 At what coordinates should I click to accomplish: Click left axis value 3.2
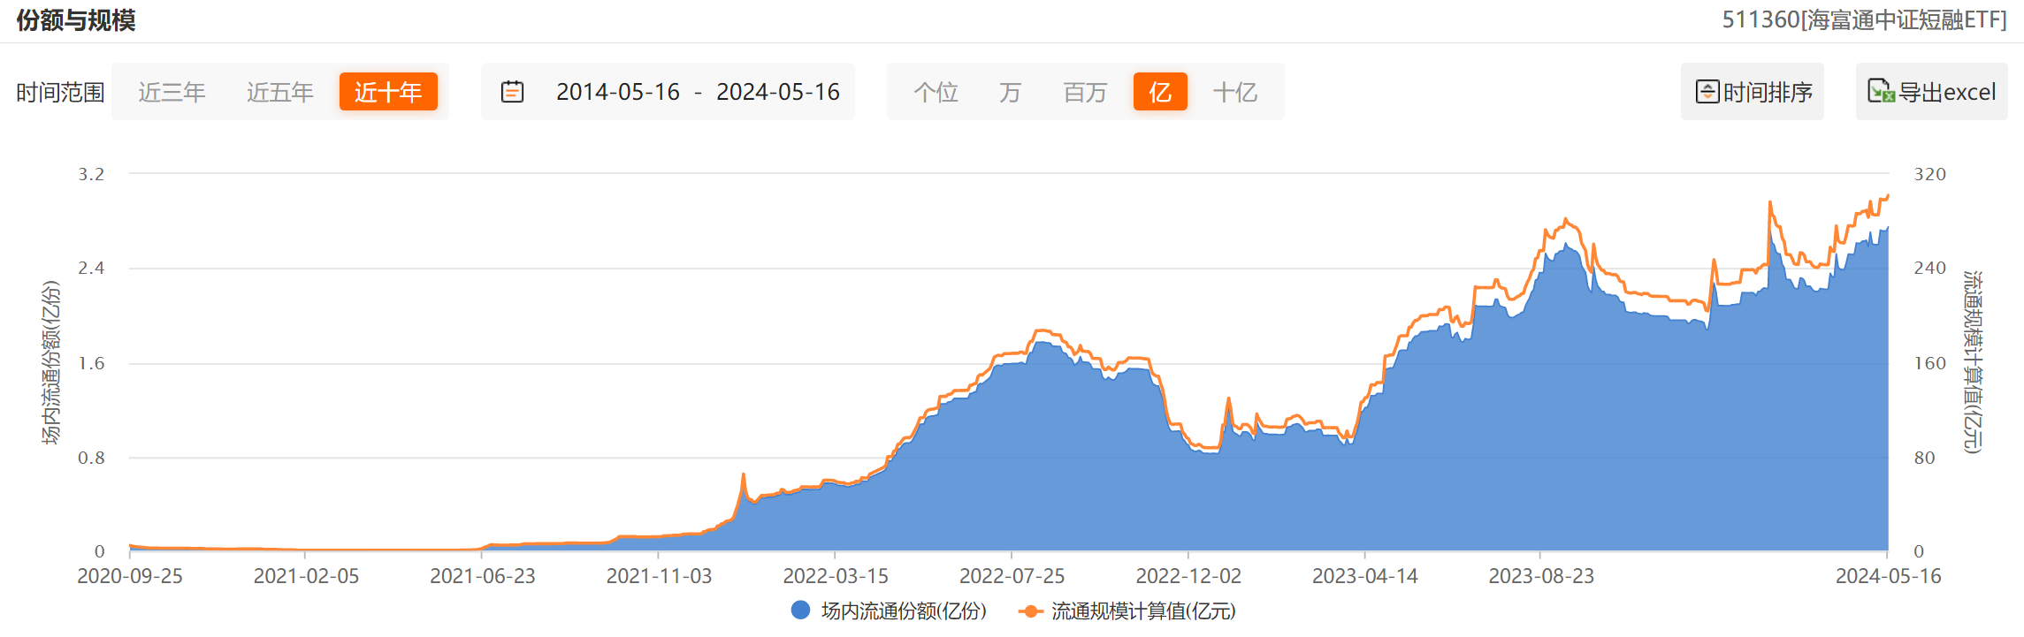tap(91, 174)
